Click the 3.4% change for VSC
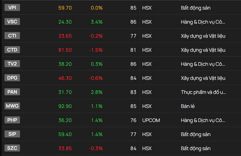This screenshot has width=241, height=156. click(97, 22)
